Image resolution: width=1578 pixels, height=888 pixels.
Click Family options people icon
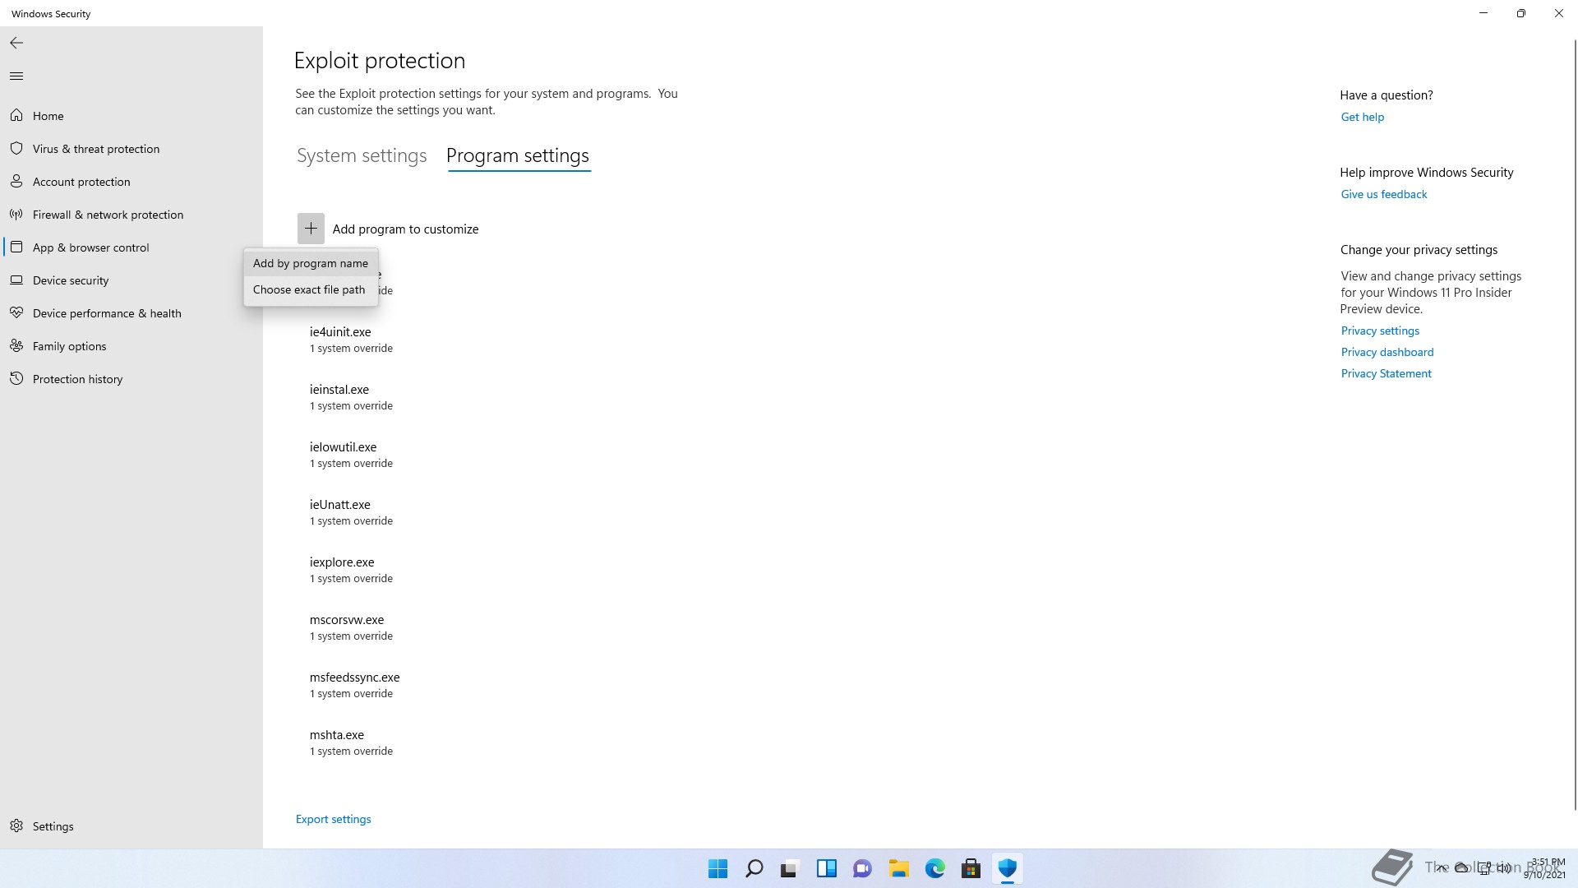tap(16, 346)
